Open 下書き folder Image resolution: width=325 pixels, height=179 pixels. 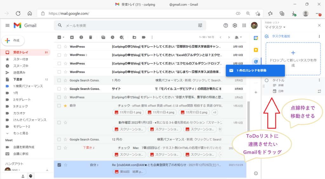(x=25, y=79)
